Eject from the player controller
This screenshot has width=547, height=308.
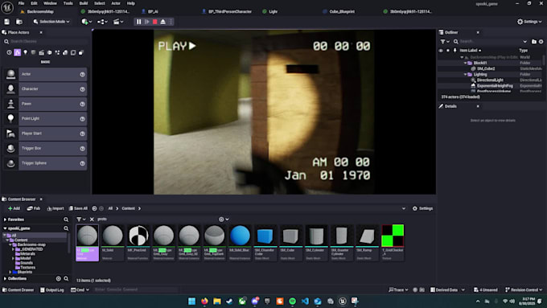(x=163, y=22)
